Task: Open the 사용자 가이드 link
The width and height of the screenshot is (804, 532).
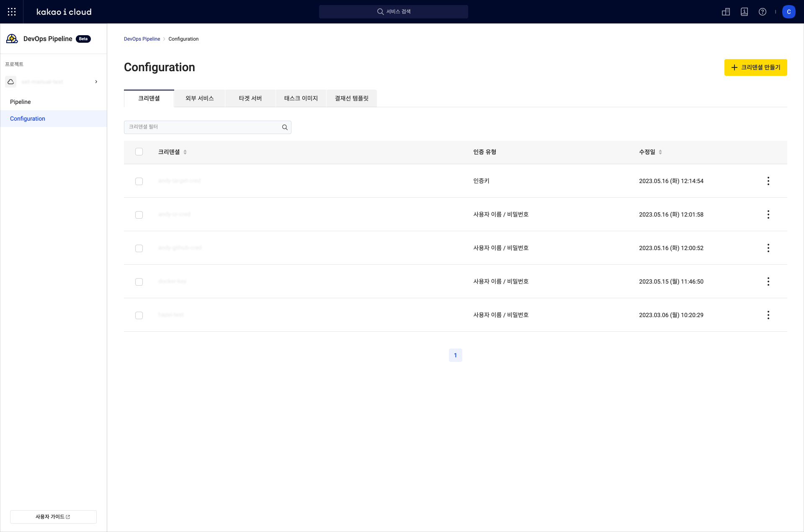Action: [x=53, y=517]
